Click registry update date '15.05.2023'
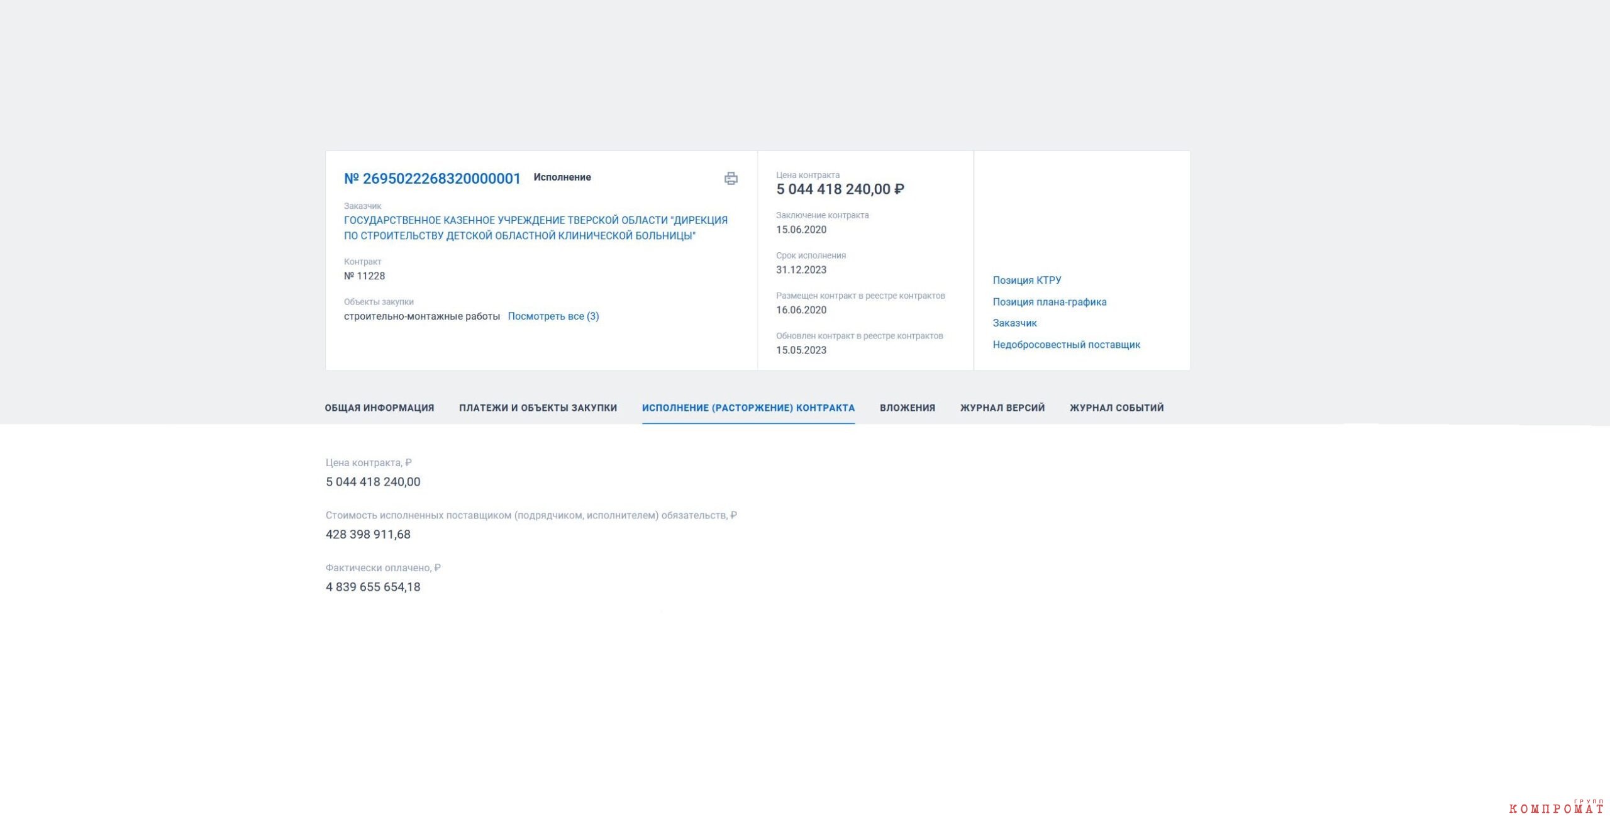The height and width of the screenshot is (826, 1610). pos(801,350)
